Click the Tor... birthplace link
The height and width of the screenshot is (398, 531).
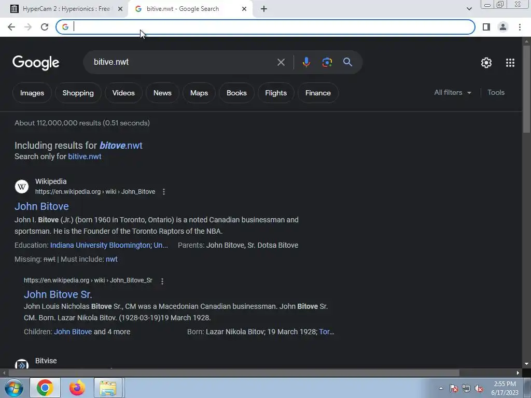(327, 332)
